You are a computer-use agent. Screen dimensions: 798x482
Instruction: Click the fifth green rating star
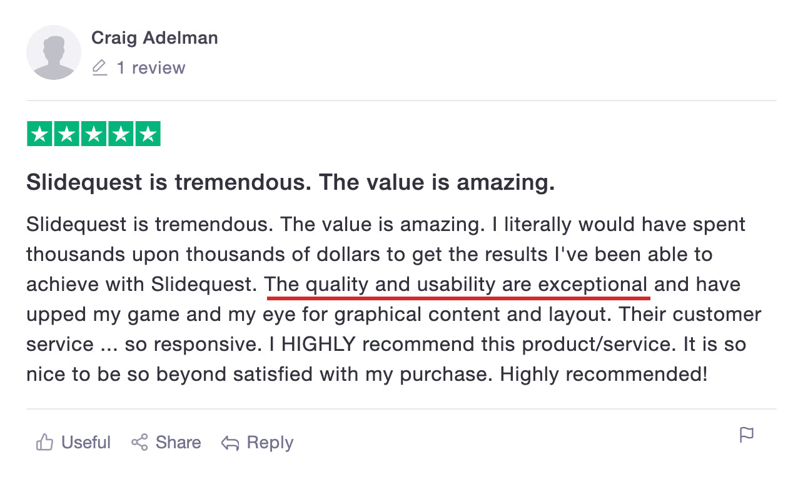coord(148,134)
